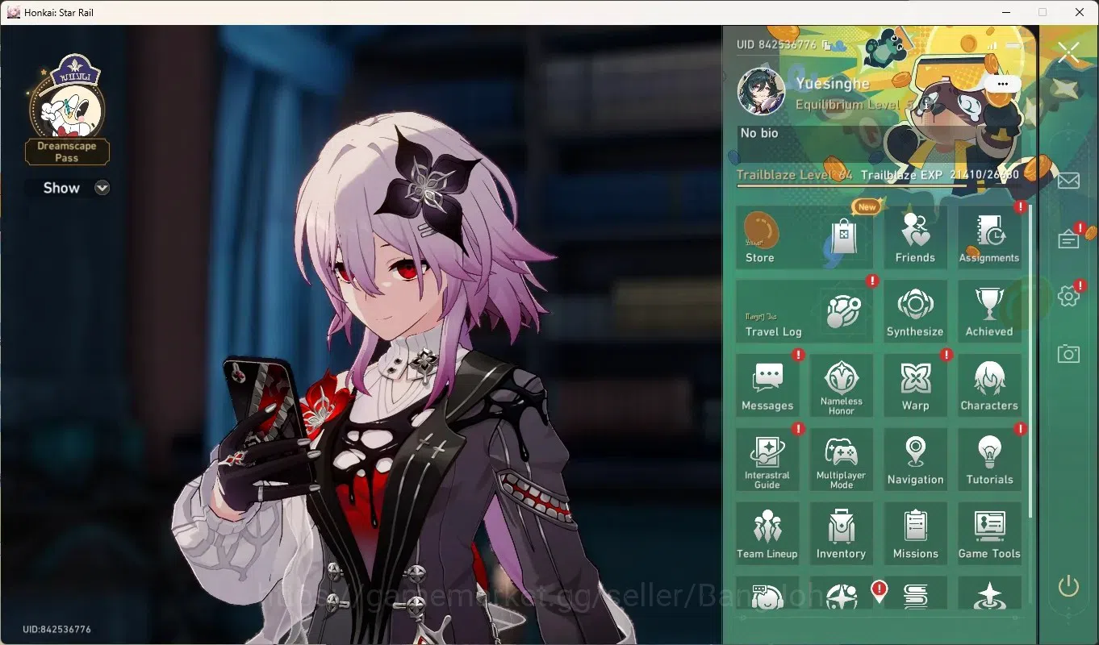The width and height of the screenshot is (1099, 645).
Task: Open Game Tools
Action: pos(989,534)
